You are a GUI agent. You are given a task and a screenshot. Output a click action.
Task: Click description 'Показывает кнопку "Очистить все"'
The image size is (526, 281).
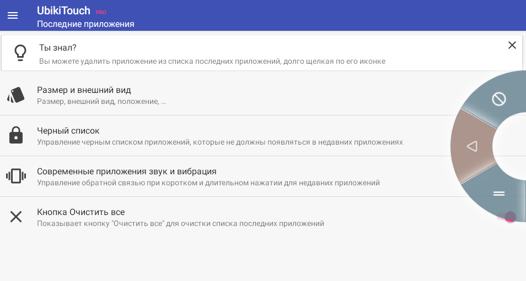(x=180, y=223)
